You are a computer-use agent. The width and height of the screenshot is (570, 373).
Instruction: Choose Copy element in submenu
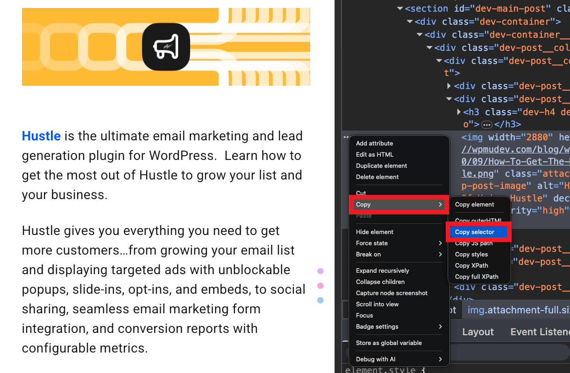click(474, 204)
